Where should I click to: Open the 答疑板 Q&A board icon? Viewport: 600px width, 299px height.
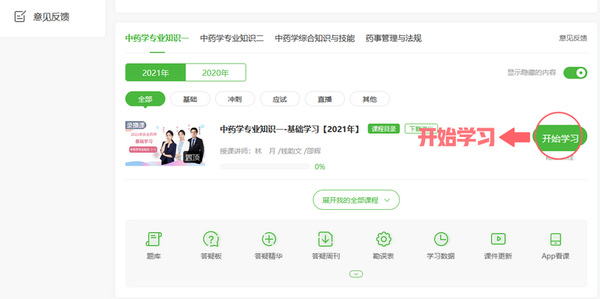211,239
